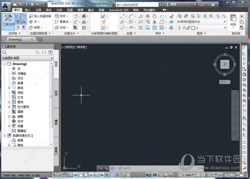250x179 pixels.
Task: Toggle Grid display in status bar
Action: pos(65,175)
